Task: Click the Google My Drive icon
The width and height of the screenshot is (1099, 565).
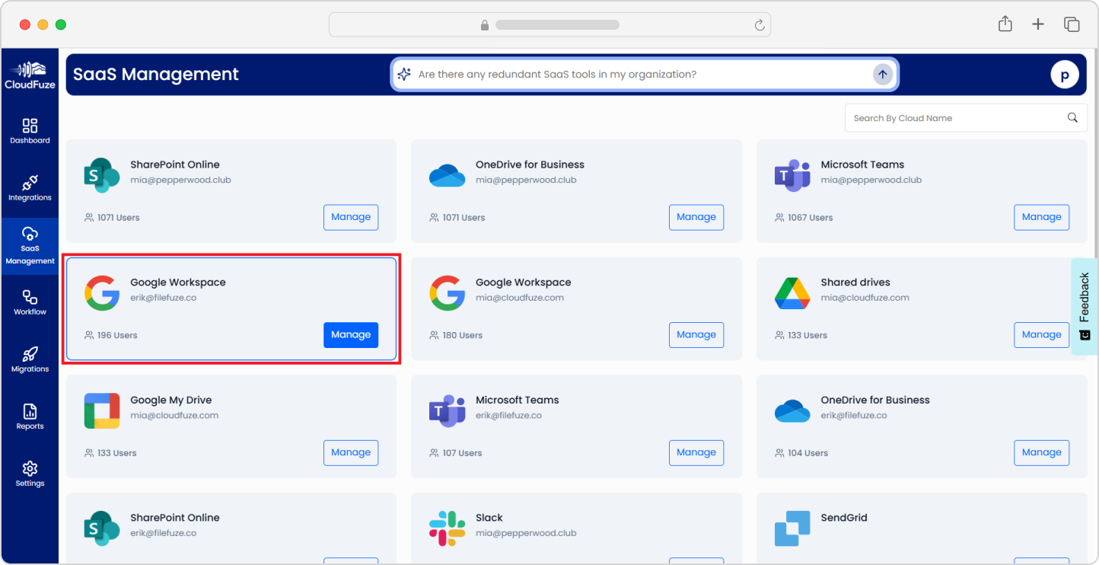Action: (x=102, y=411)
